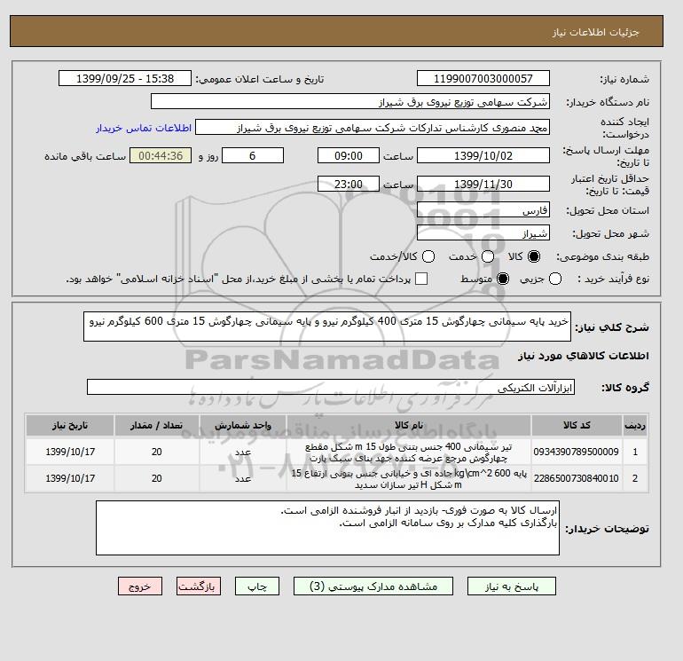Click the general need description text box
The image size is (683, 661).
[x=327, y=327]
